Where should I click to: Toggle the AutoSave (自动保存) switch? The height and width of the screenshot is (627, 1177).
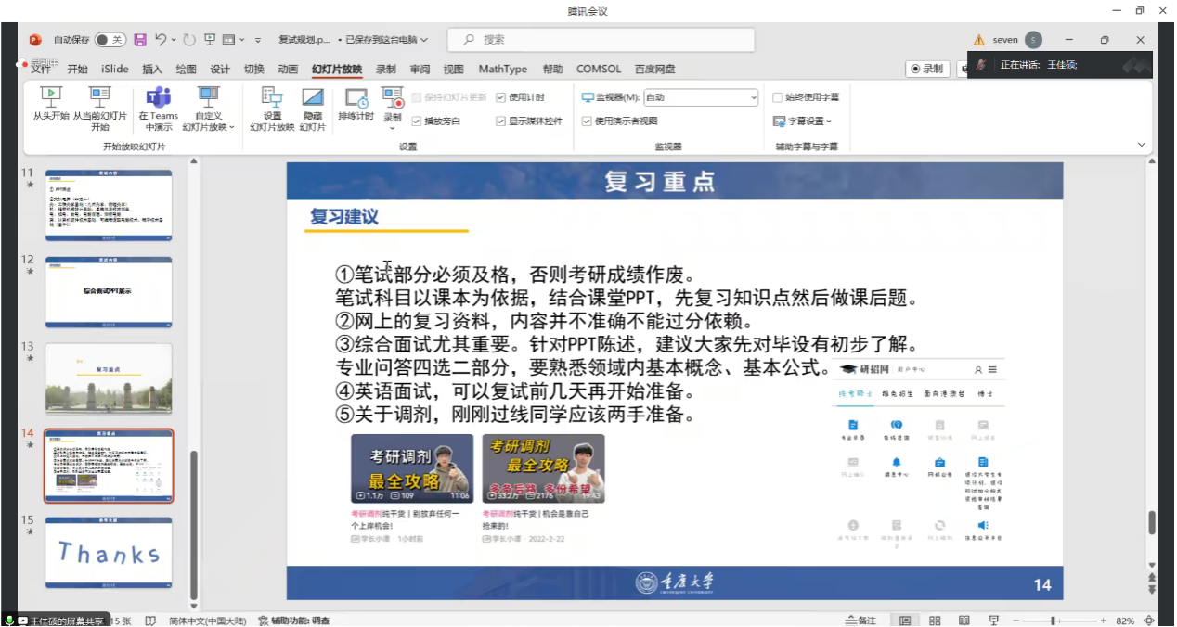pos(110,40)
